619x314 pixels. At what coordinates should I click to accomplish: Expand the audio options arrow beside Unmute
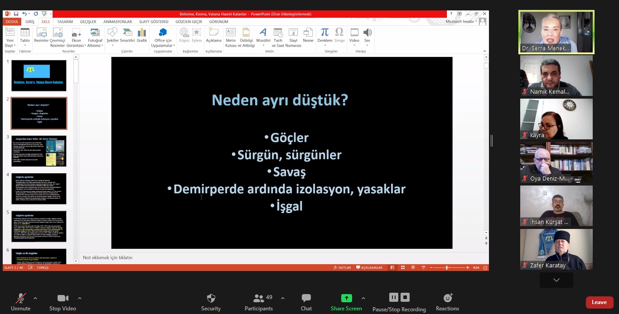coord(35,298)
